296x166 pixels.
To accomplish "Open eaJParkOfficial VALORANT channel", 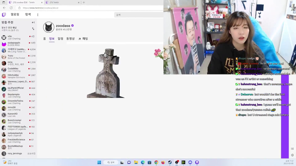I will point(18,89).
